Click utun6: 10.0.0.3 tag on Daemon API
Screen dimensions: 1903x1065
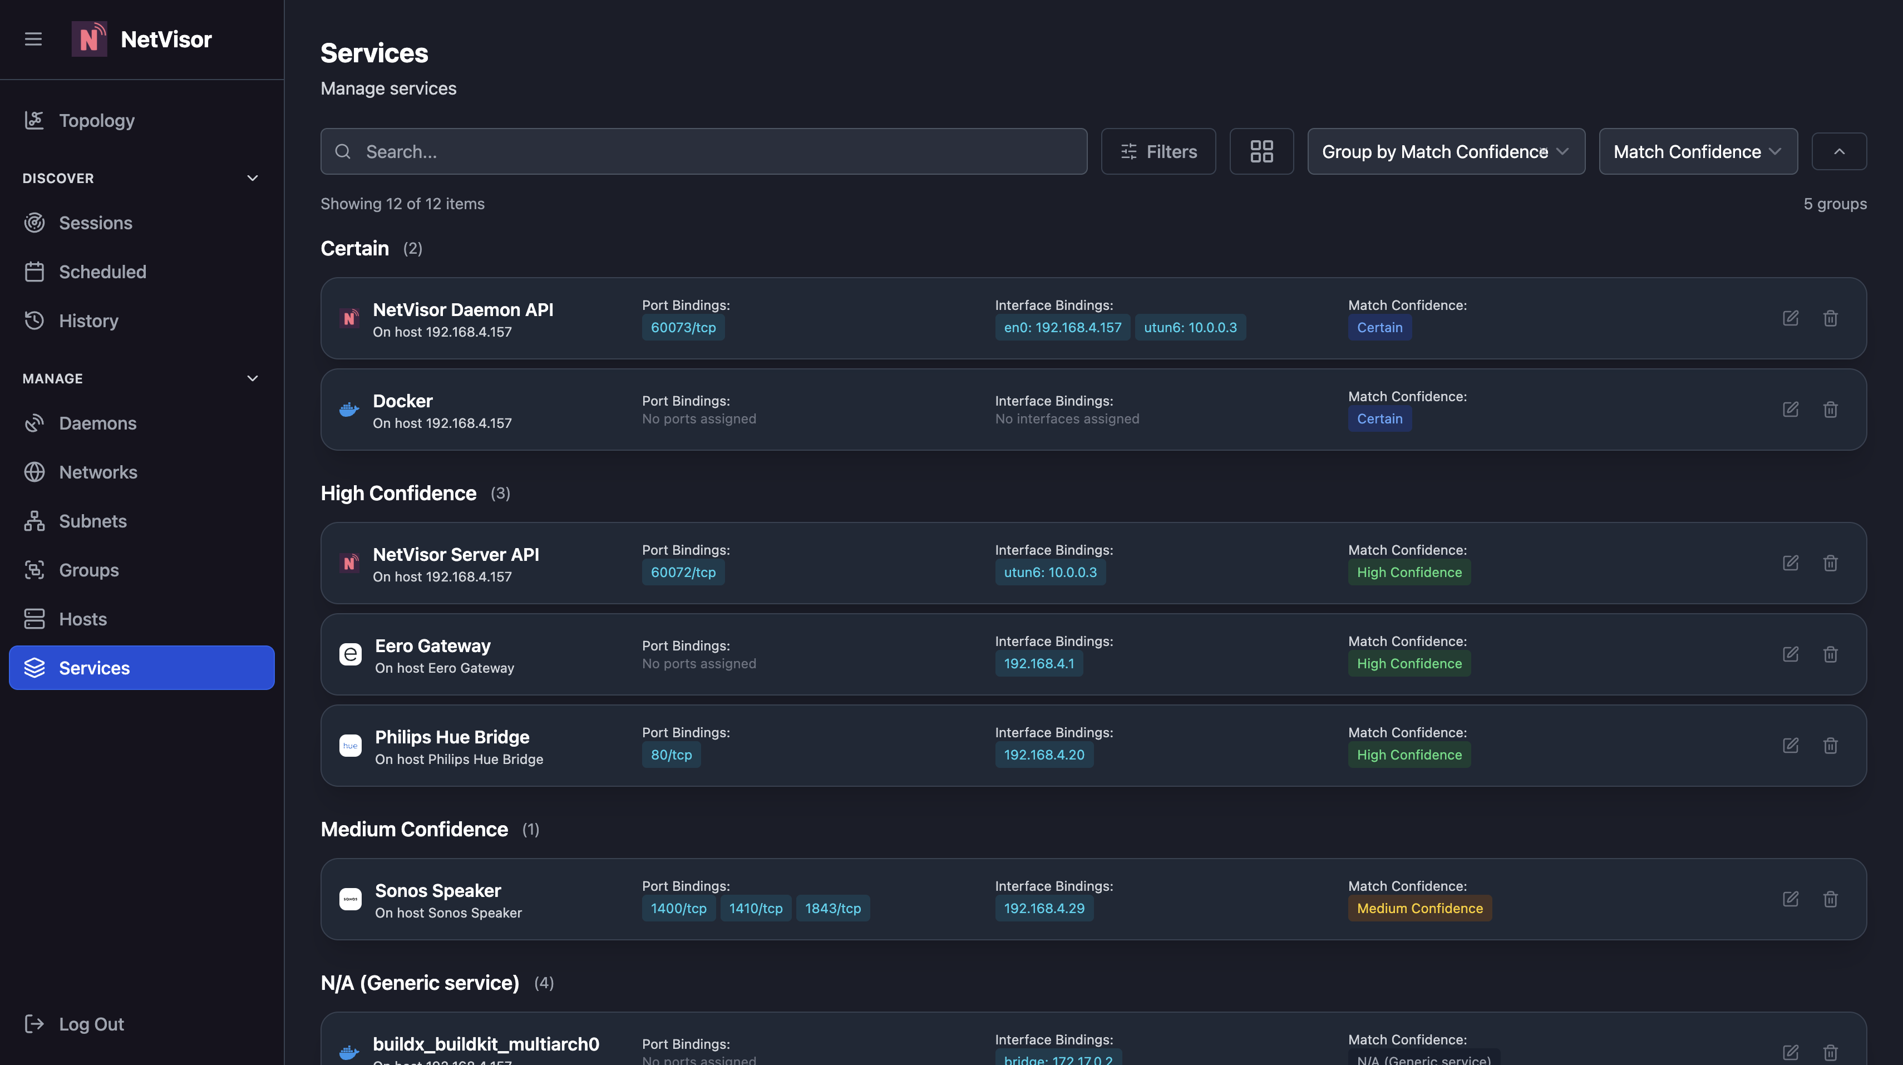[1190, 328]
